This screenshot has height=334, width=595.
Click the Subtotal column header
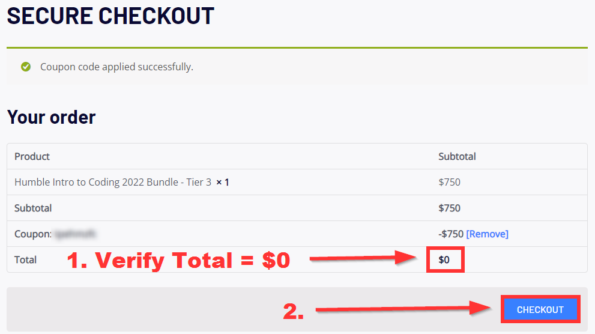pyautogui.click(x=457, y=156)
